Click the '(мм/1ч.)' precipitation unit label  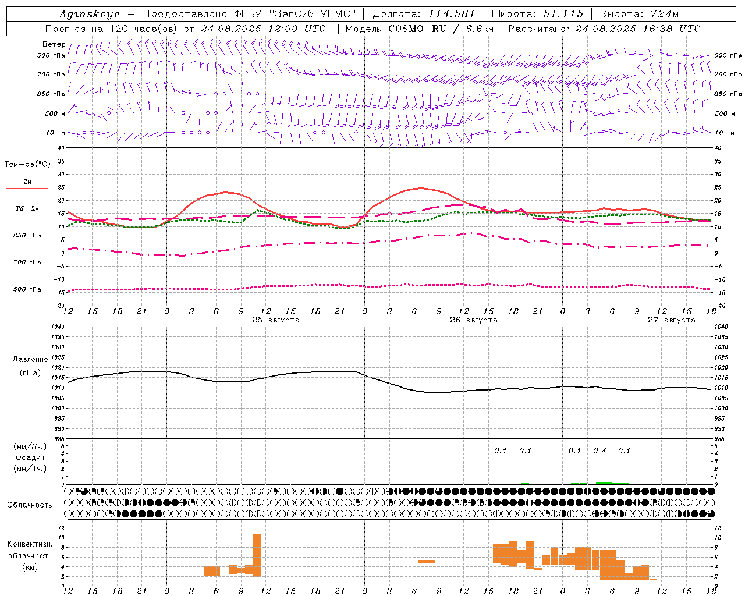point(30,469)
